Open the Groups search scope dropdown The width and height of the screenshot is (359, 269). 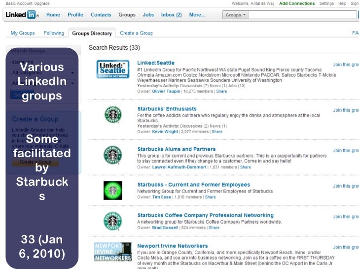click(x=235, y=15)
